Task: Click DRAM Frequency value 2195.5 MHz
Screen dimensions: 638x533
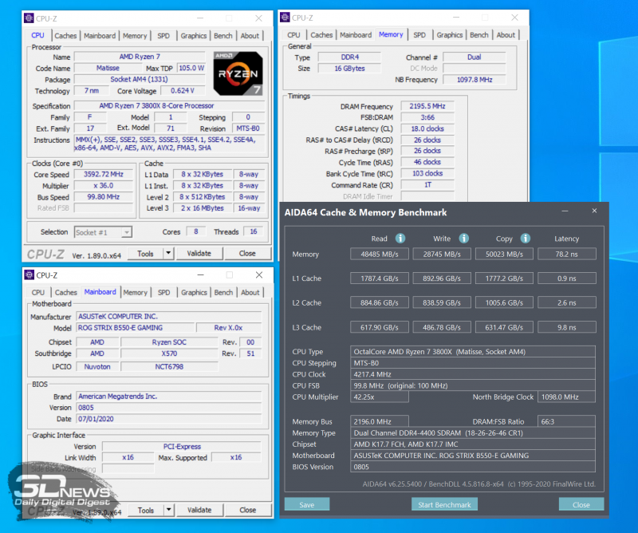Action: (x=427, y=106)
